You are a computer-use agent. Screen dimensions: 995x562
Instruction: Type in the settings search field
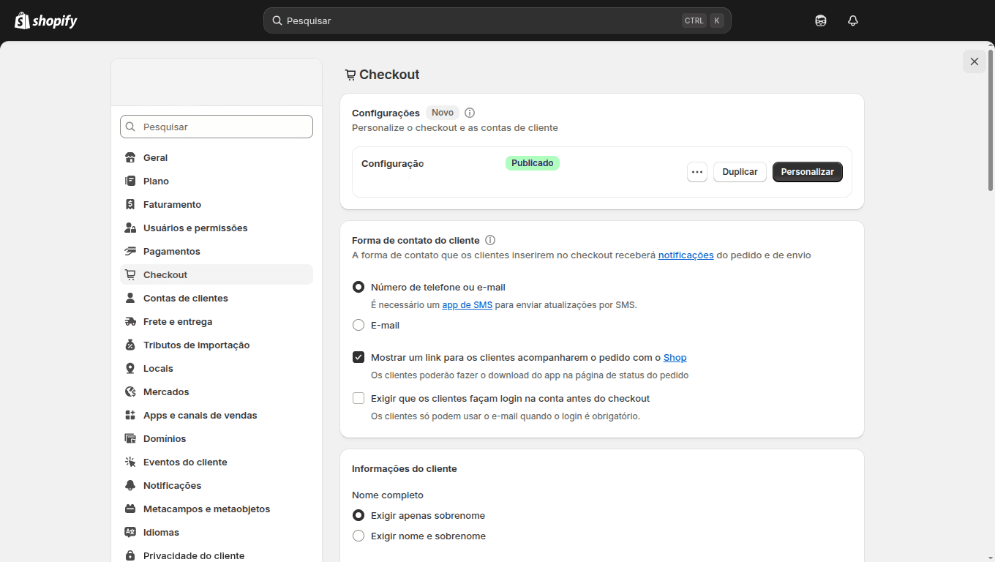coord(216,126)
